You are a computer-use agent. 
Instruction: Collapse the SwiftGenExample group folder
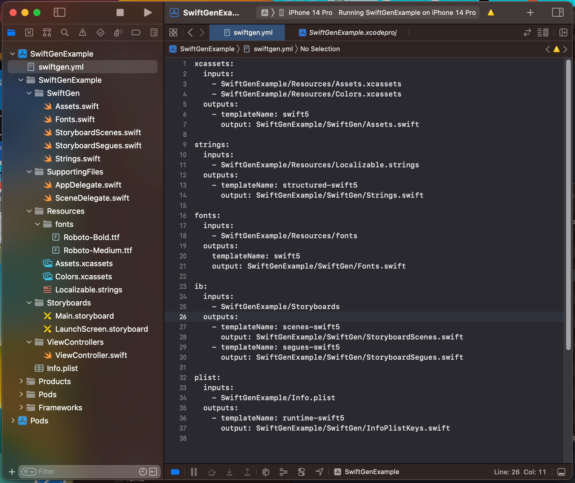[x=21, y=80]
